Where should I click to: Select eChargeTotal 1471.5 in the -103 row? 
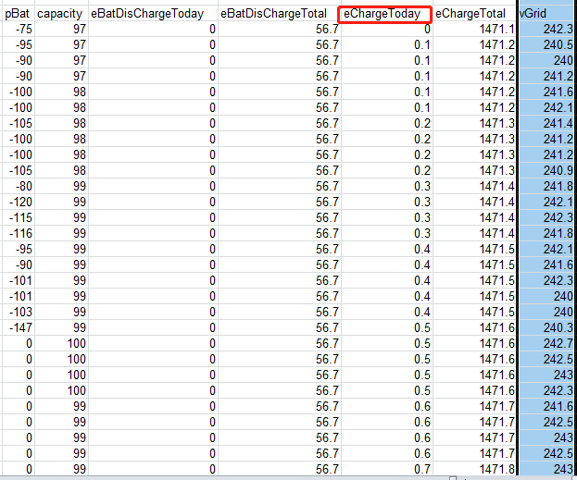tap(474, 312)
